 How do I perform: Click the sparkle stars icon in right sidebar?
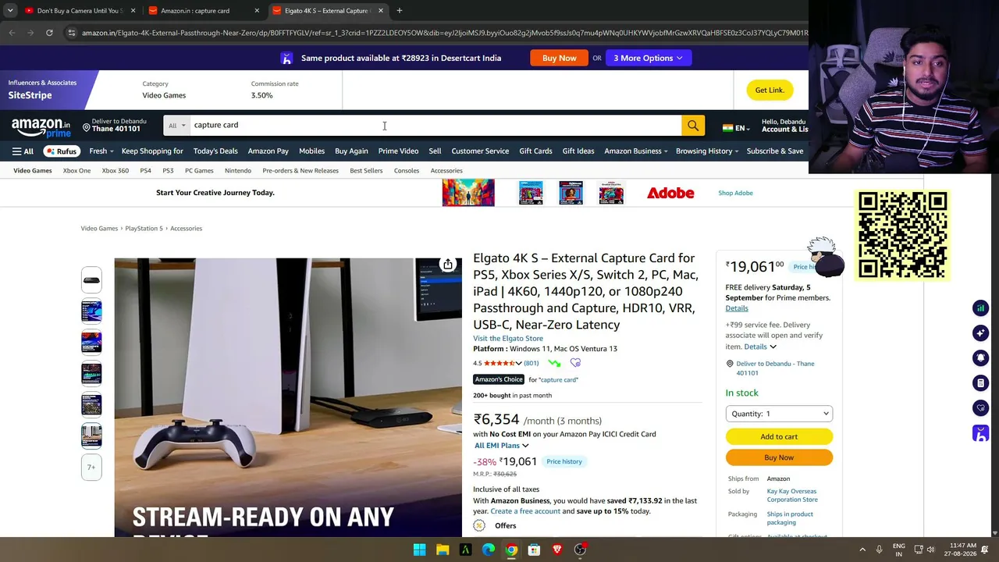[980, 333]
